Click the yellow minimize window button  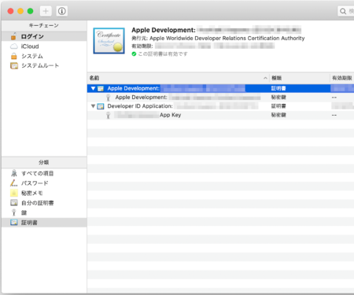[x=20, y=11]
